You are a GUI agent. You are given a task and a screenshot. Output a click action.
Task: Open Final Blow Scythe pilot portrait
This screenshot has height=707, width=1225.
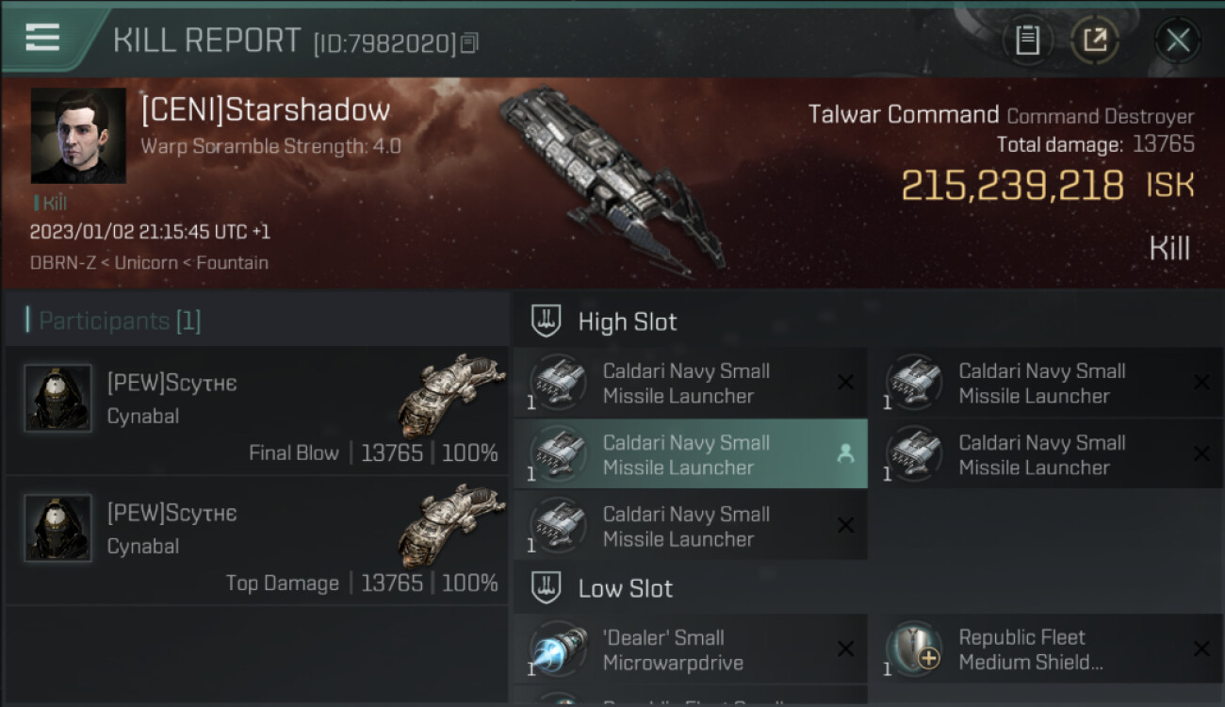58,398
